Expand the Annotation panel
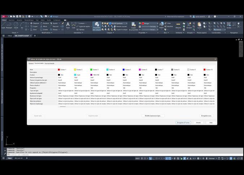 coord(78,33)
